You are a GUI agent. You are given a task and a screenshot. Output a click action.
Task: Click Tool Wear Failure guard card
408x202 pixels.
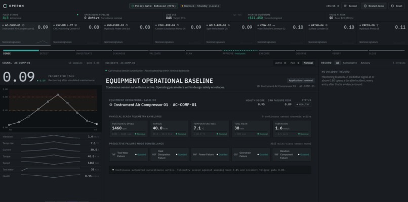tap(129, 155)
